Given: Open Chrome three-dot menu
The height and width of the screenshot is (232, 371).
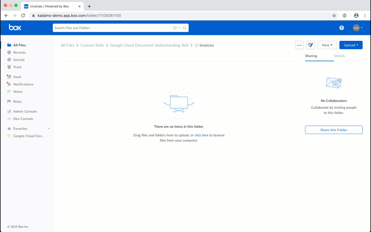Looking at the screenshot, I should pos(365,16).
